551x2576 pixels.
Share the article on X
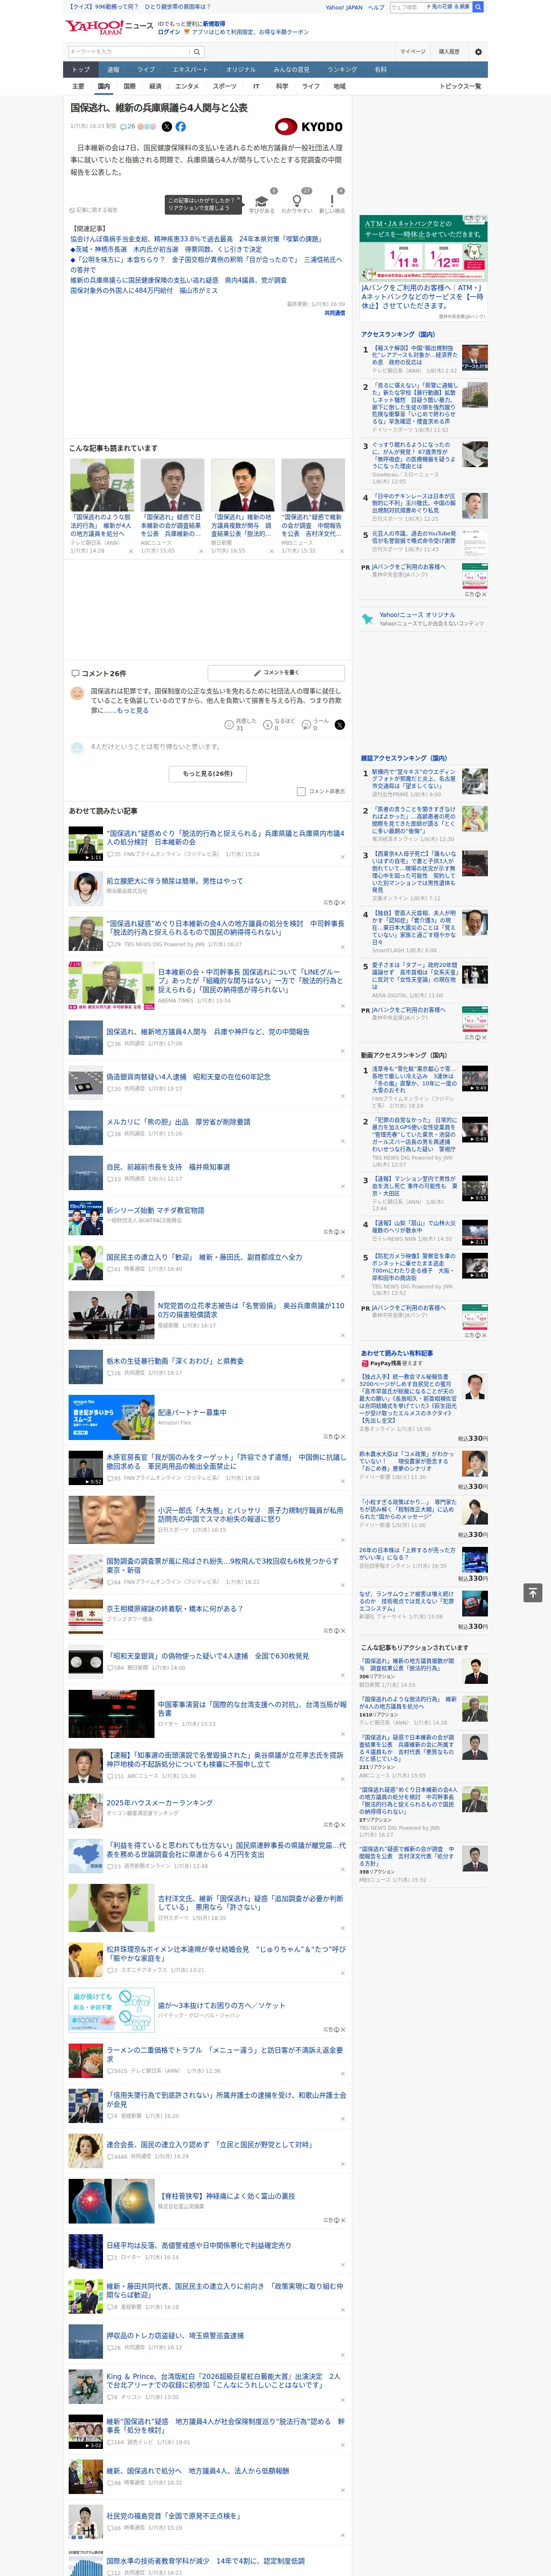(167, 127)
